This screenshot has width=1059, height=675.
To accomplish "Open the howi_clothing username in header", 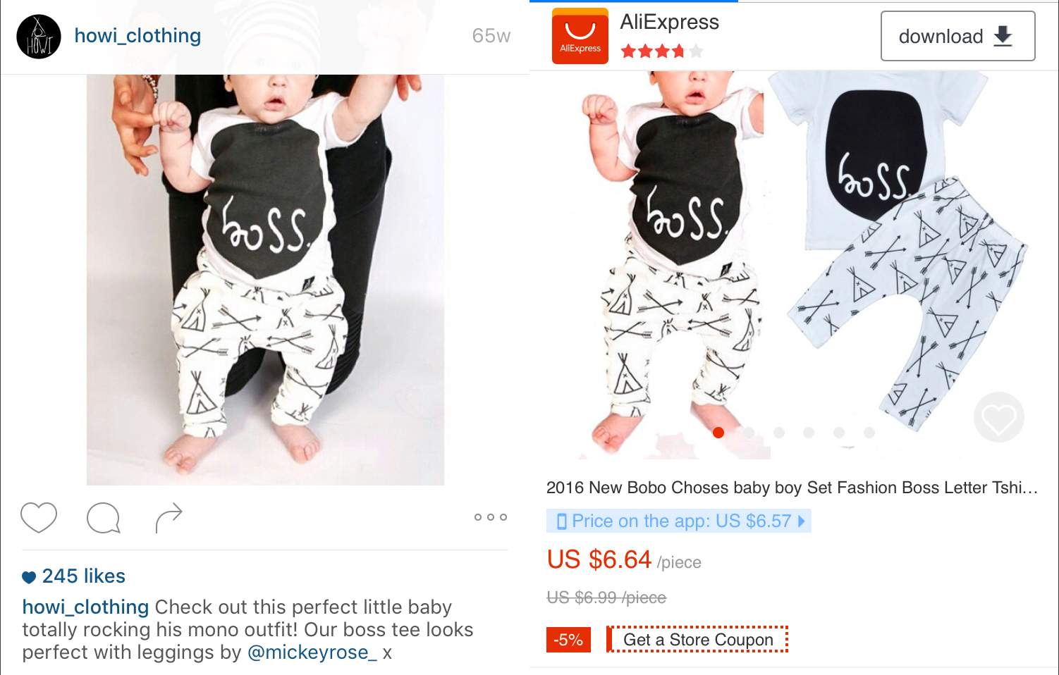I will 137,35.
